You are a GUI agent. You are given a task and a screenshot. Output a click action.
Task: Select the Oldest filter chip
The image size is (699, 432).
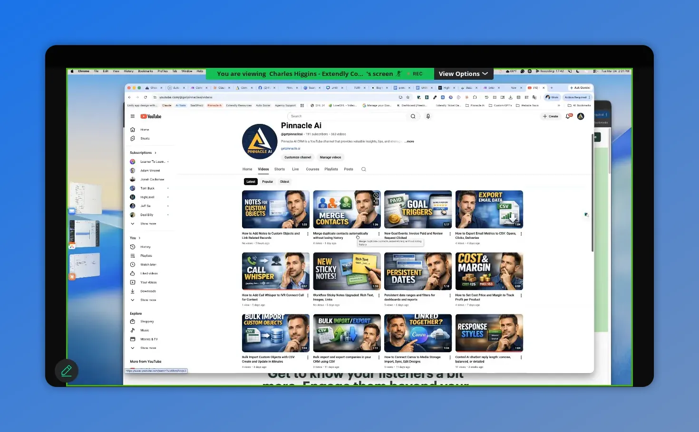[x=284, y=181]
